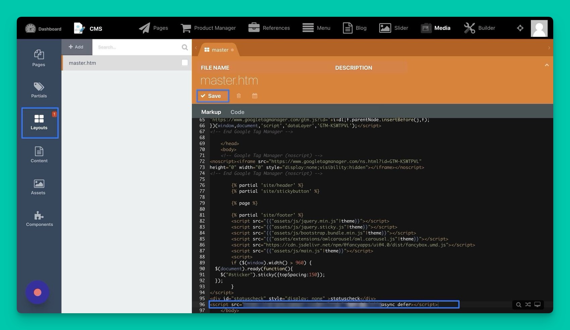Collapse the file header panel chevron

point(547,65)
